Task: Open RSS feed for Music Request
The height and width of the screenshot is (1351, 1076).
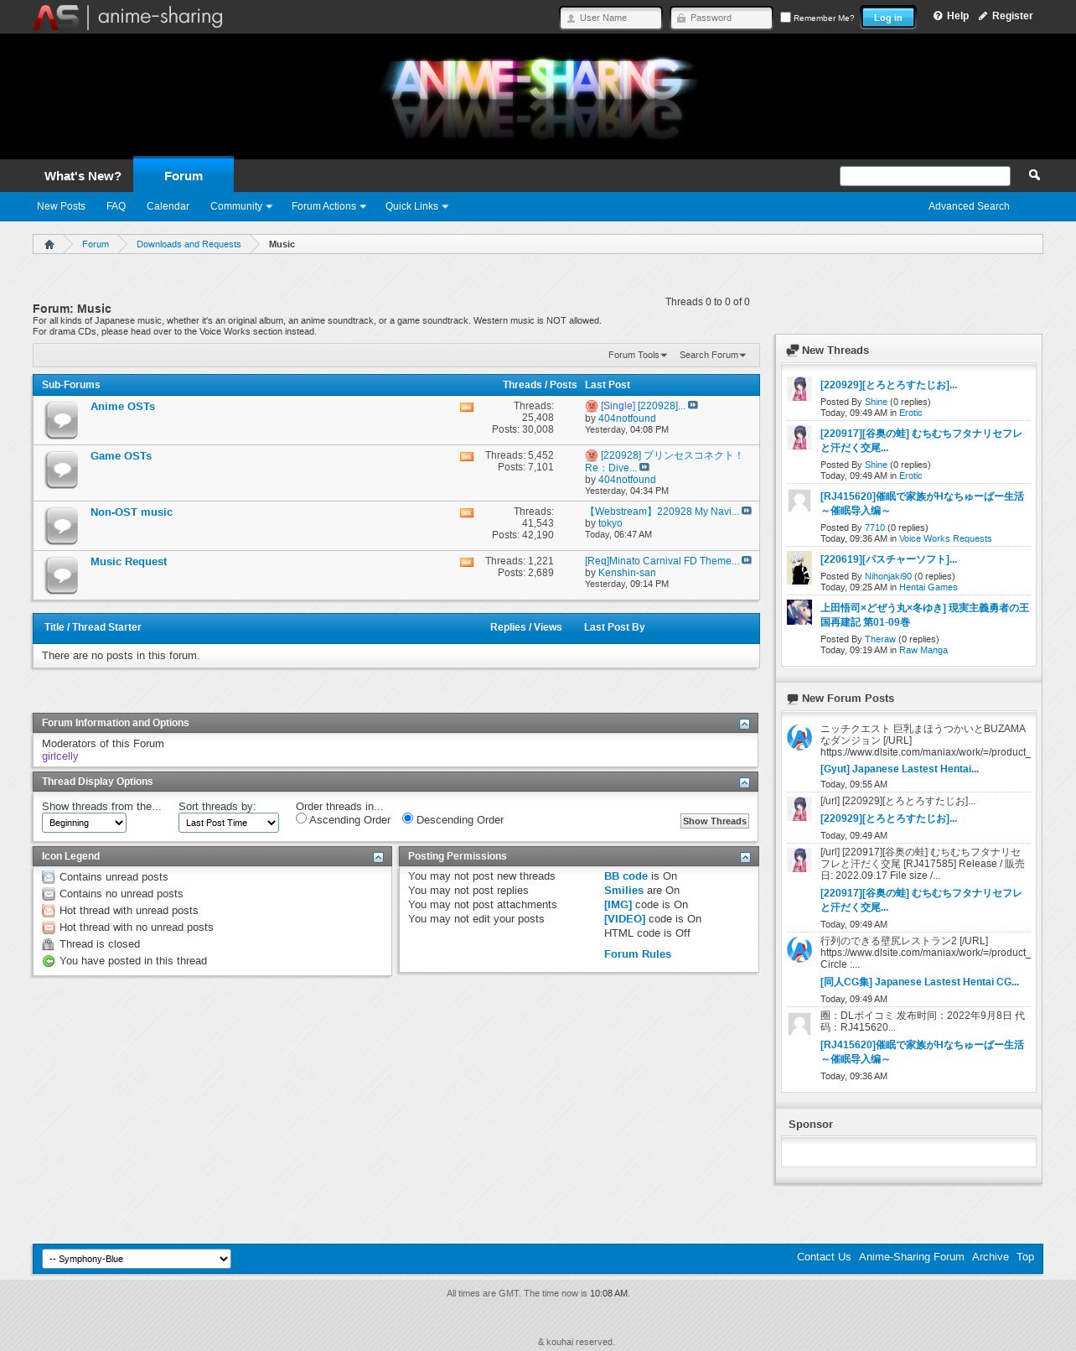Action: click(467, 563)
